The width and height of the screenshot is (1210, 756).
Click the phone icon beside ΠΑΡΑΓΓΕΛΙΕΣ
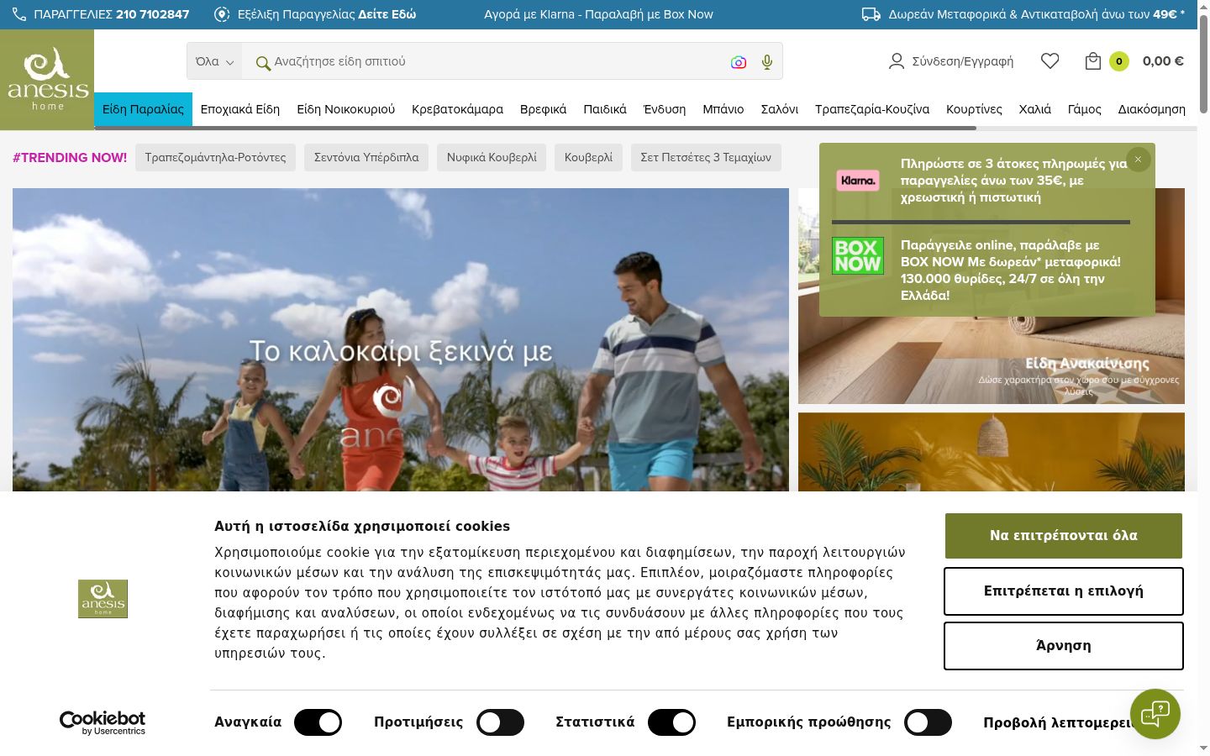coord(19,14)
